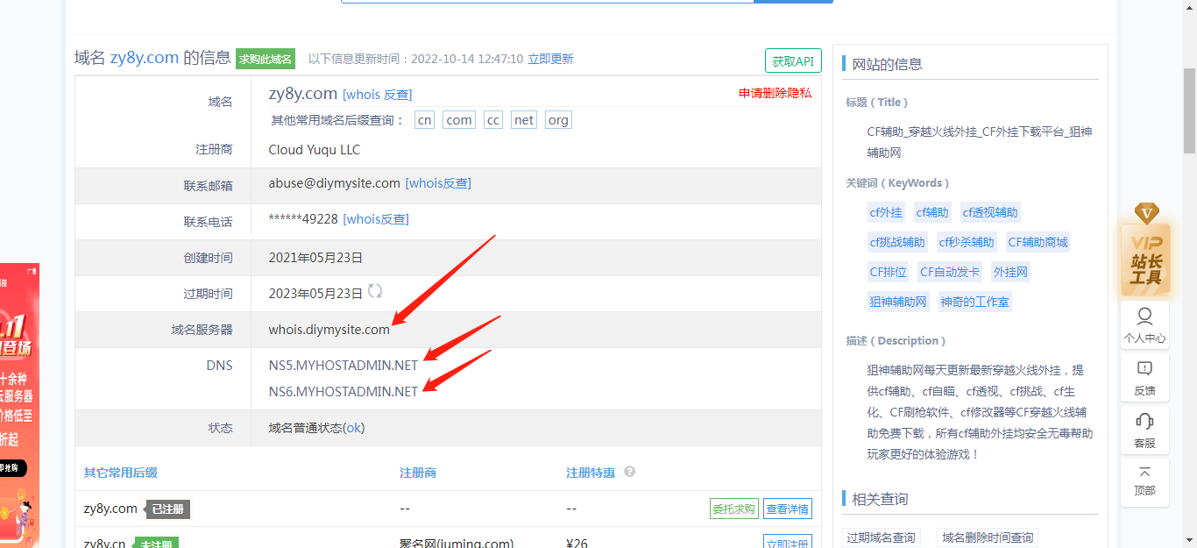This screenshot has height=548, width=1197.
Task: Click the CF自动发卡 keyword tag
Action: [x=949, y=272]
